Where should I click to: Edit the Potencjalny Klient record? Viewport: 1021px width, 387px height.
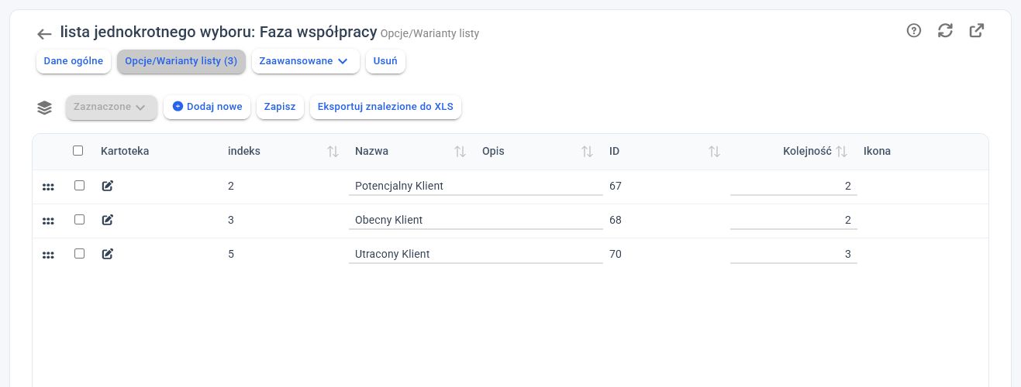click(x=108, y=186)
